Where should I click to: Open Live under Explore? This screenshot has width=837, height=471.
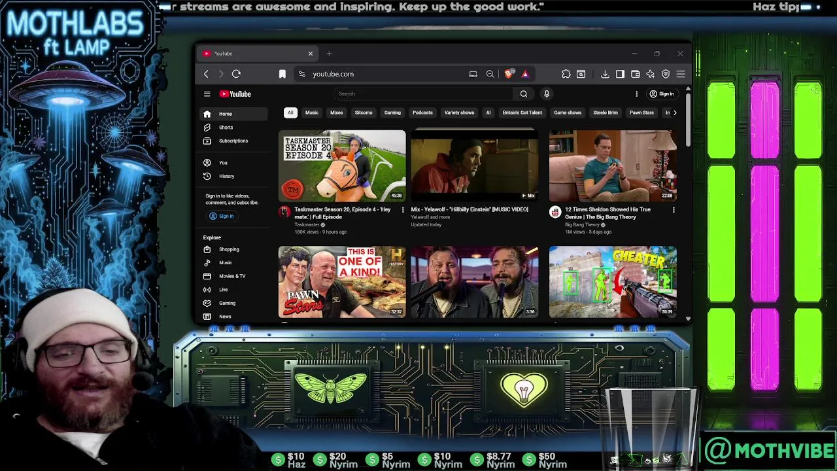(233, 289)
